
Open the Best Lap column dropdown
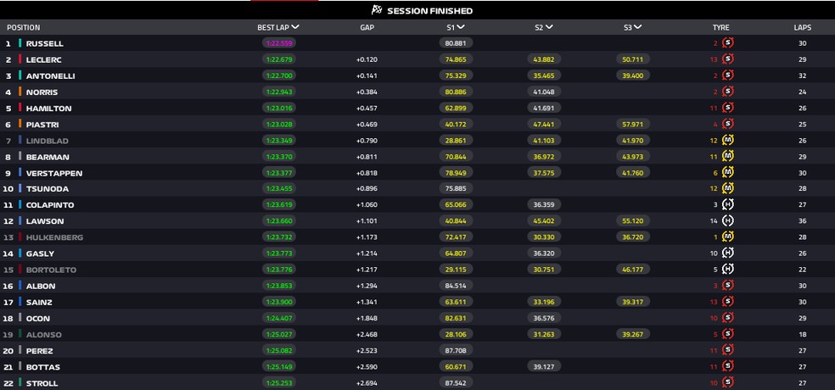295,27
